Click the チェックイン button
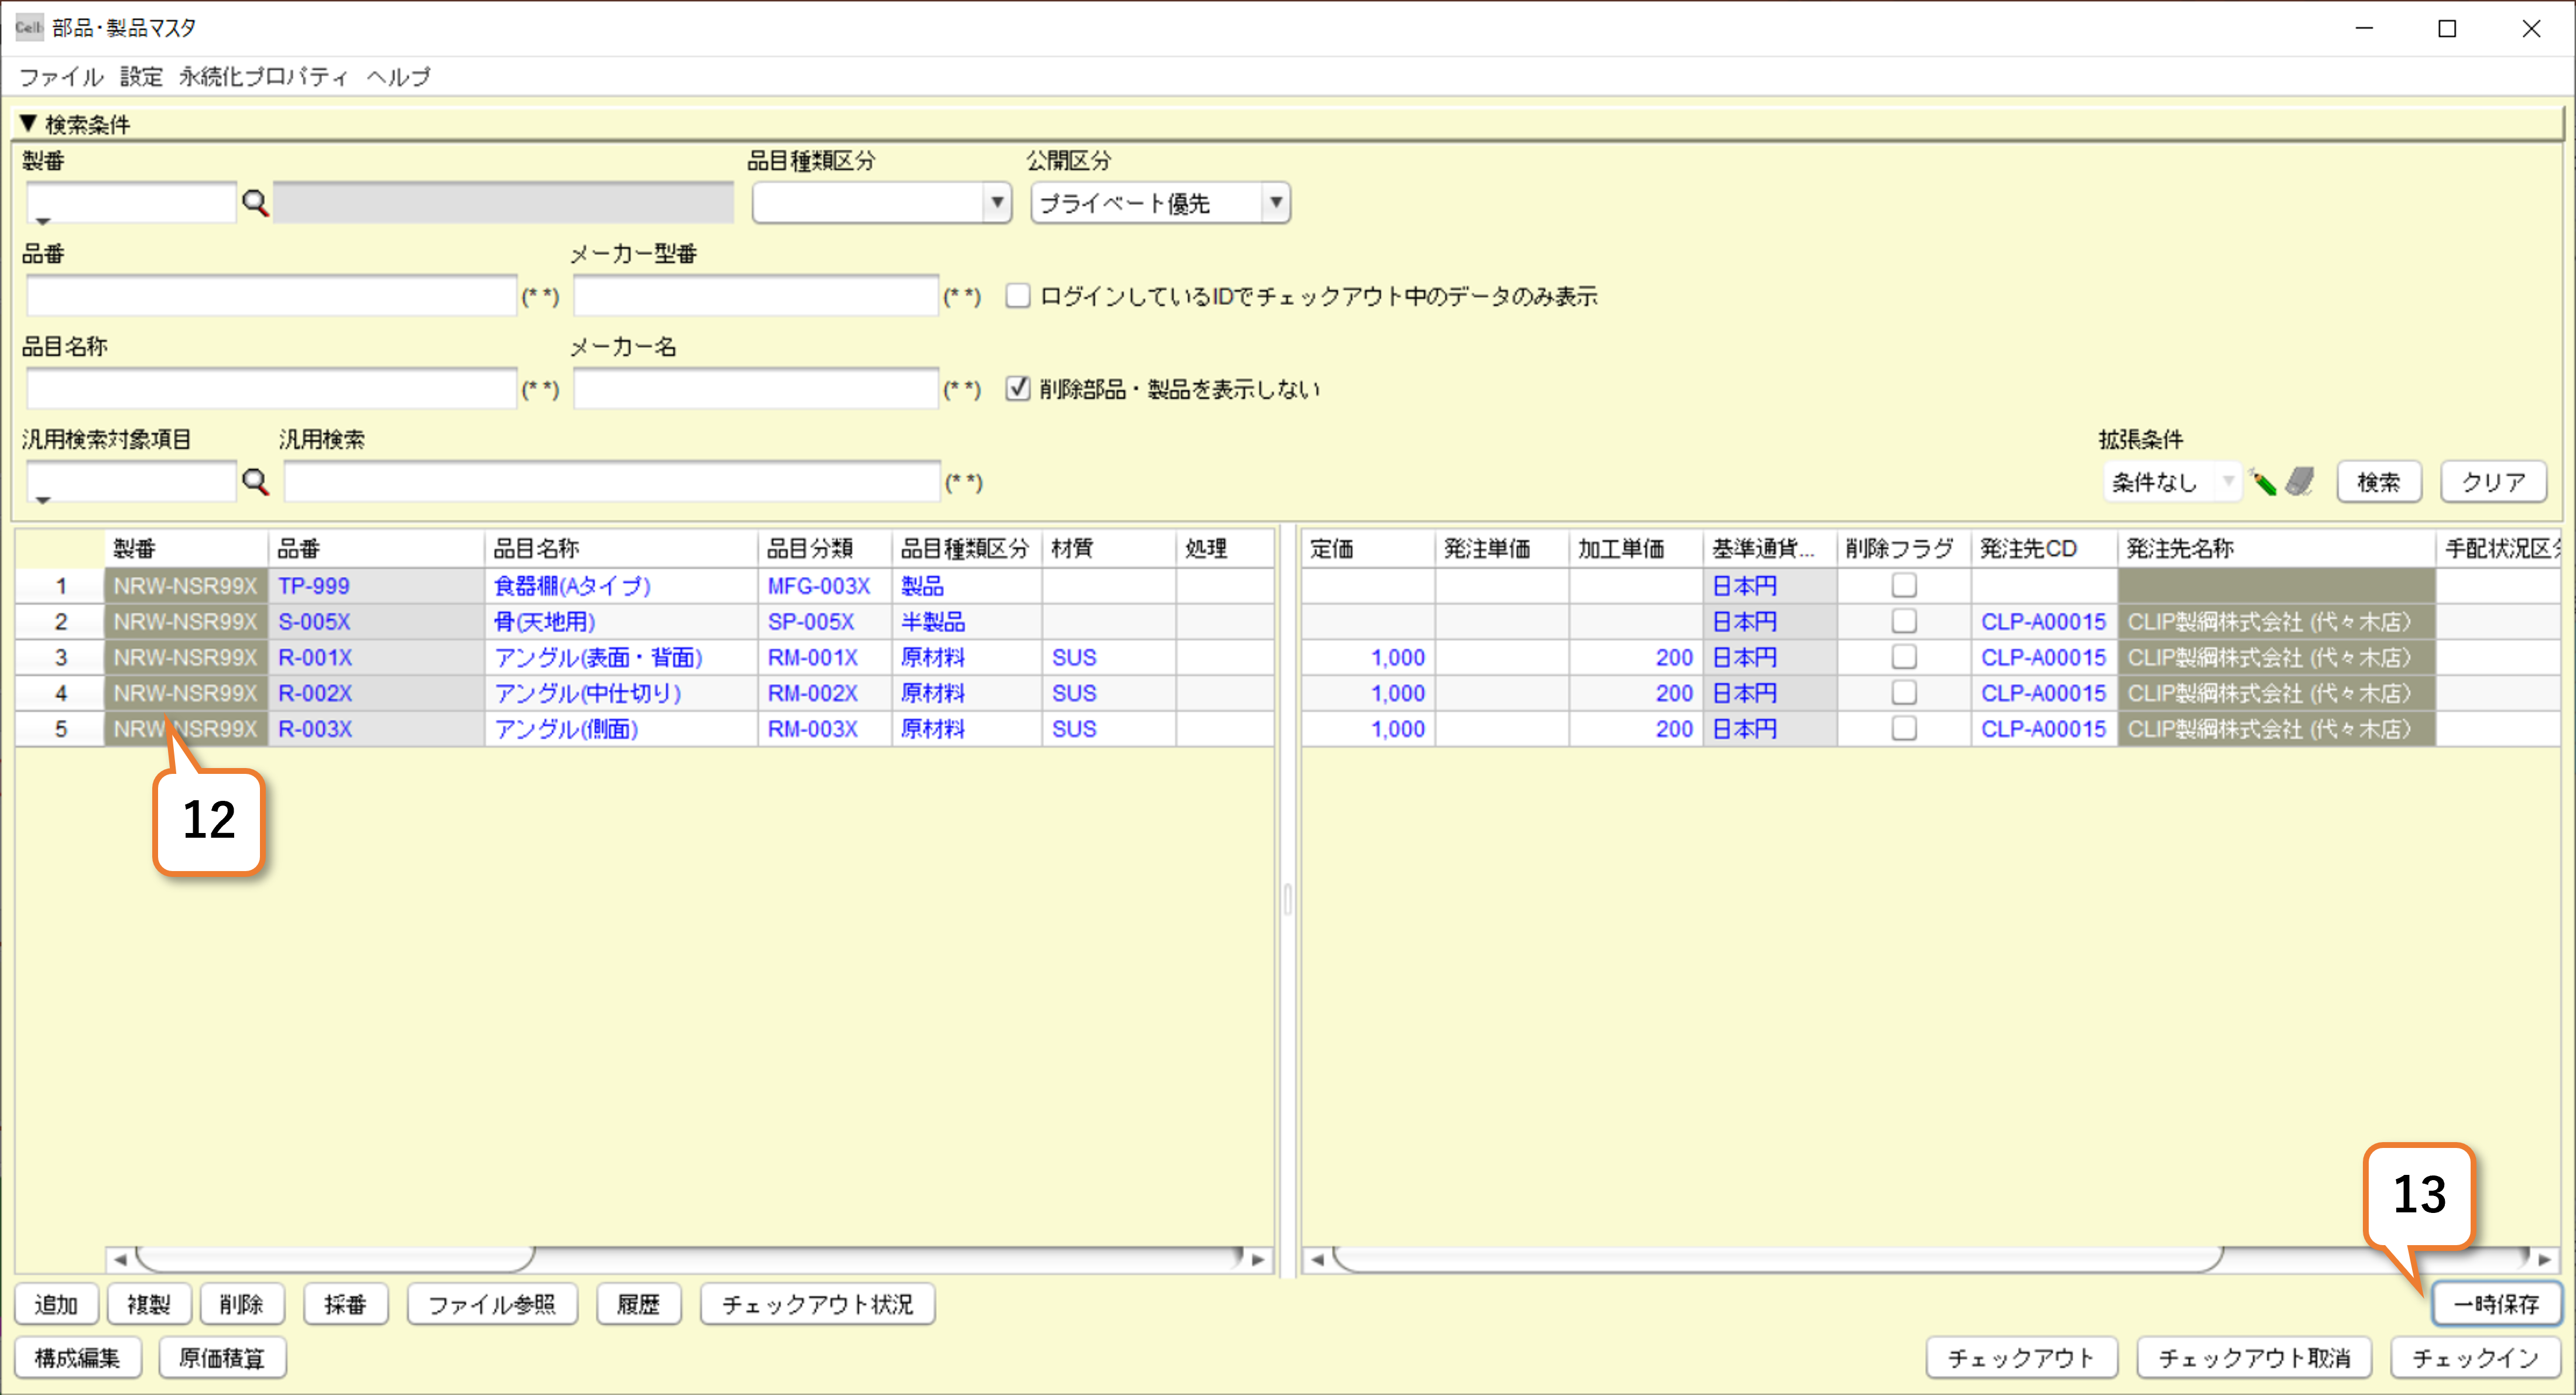Image resolution: width=2576 pixels, height=1395 pixels. click(2475, 1358)
